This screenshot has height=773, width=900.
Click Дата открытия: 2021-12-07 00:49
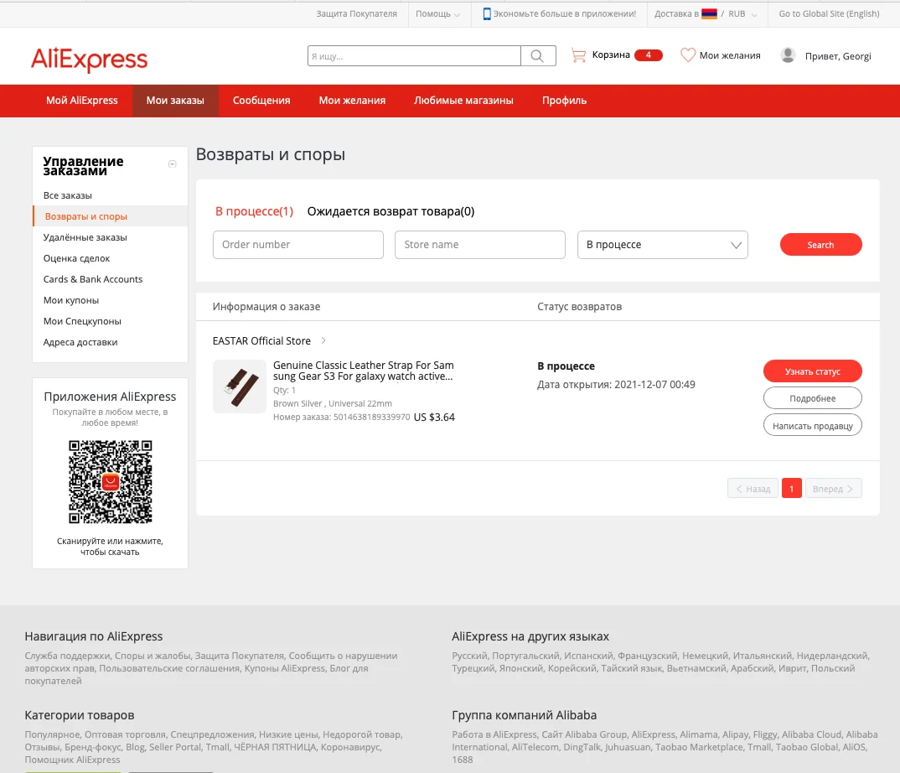tap(616, 384)
